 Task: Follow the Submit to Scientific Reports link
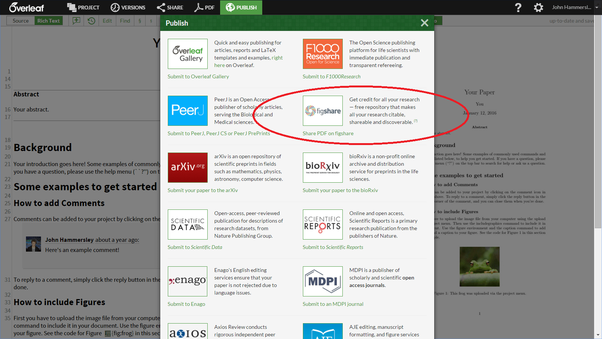(x=333, y=247)
